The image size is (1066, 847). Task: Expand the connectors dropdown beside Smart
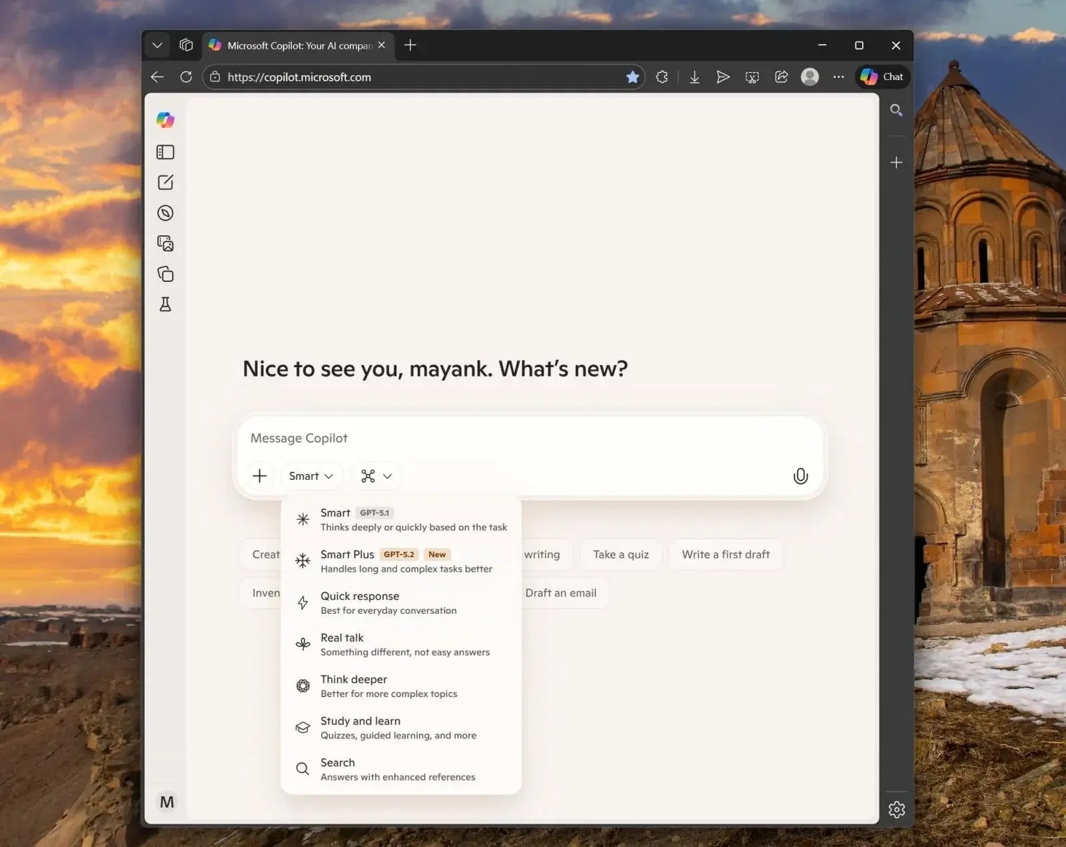coord(376,476)
